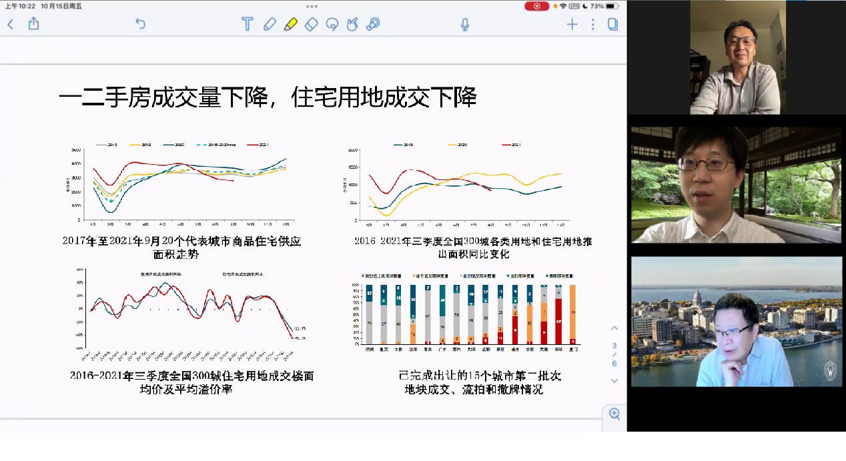The image size is (846, 461).
Task: Tap the Add (+) icon in the toolbar
Action: 572,23
